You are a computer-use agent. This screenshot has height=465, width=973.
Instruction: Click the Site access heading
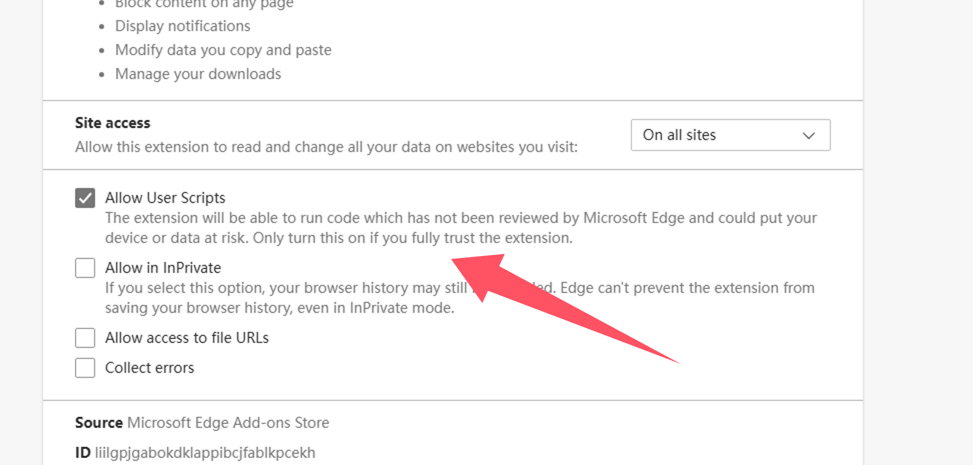pyautogui.click(x=112, y=122)
